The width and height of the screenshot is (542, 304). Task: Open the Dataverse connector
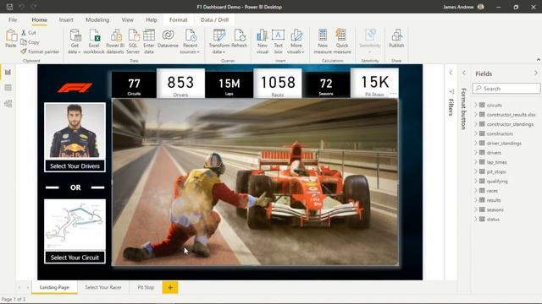pos(168,39)
